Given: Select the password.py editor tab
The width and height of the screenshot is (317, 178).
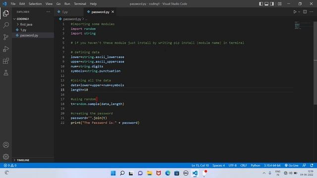Looking at the screenshot, I should 100,12.
